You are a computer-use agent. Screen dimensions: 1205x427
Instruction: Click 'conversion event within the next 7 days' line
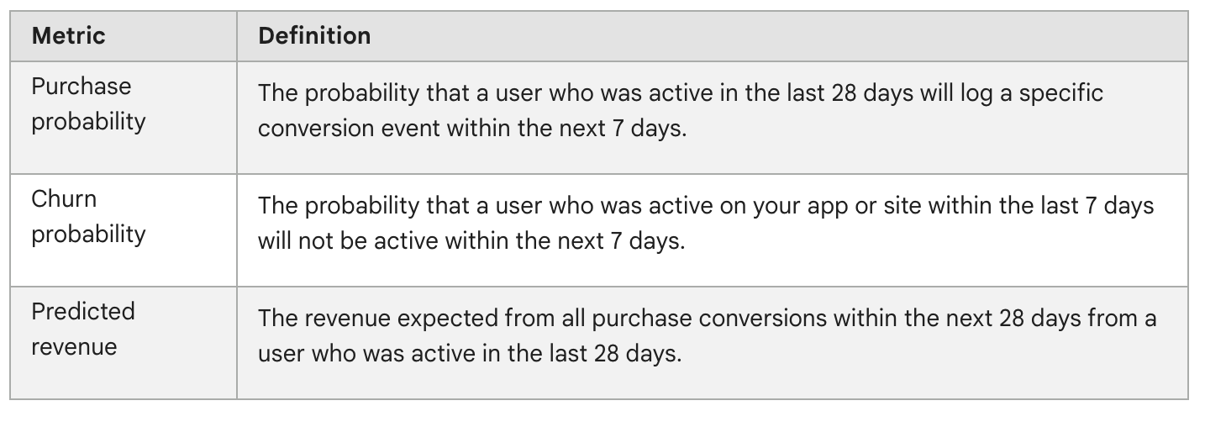(x=472, y=129)
